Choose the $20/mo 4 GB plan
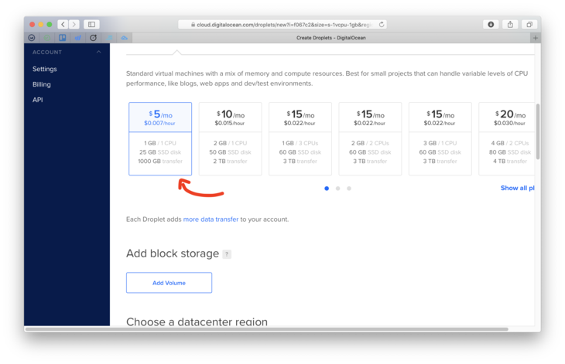565x364 pixels. [507, 138]
